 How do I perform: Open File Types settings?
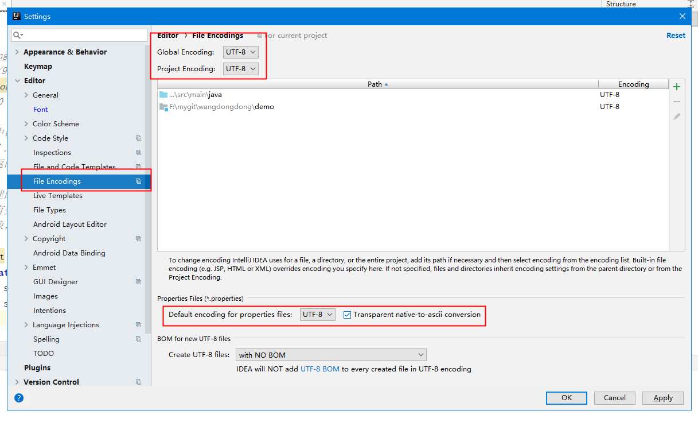coord(49,210)
